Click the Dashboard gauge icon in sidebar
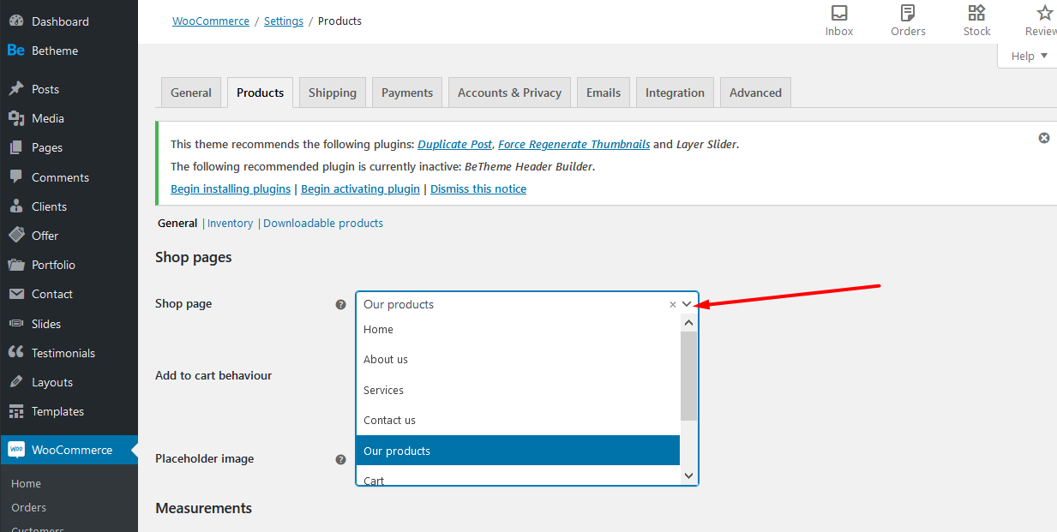The width and height of the screenshot is (1057, 532). [x=16, y=21]
